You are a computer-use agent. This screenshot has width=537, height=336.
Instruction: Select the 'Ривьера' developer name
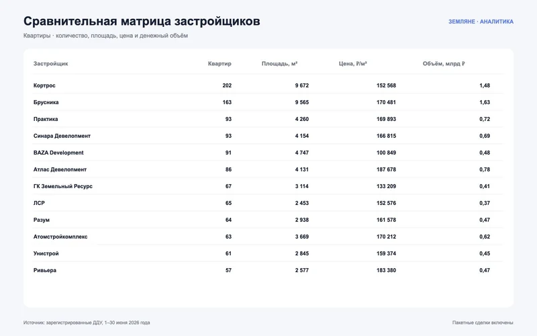coord(45,270)
